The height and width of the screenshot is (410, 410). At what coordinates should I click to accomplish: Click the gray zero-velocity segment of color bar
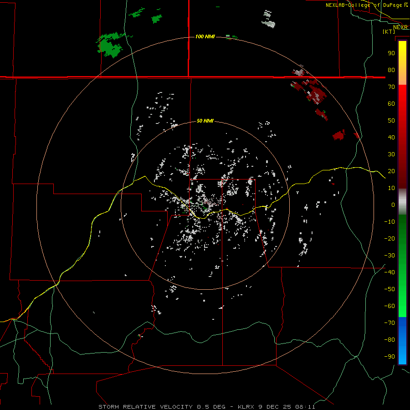pyautogui.click(x=402, y=202)
